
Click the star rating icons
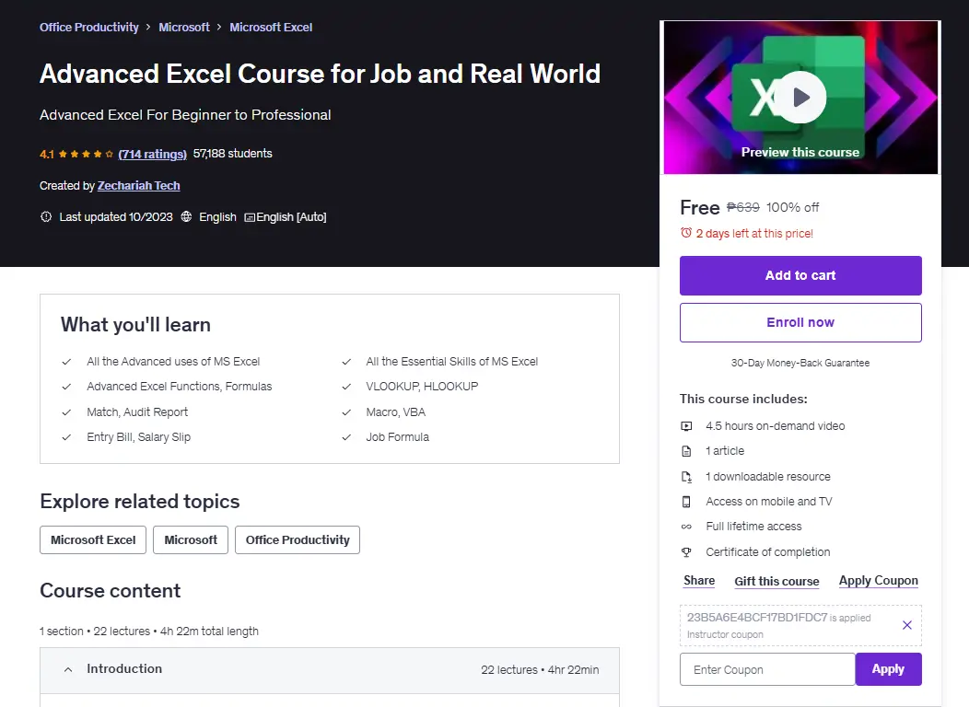click(86, 154)
